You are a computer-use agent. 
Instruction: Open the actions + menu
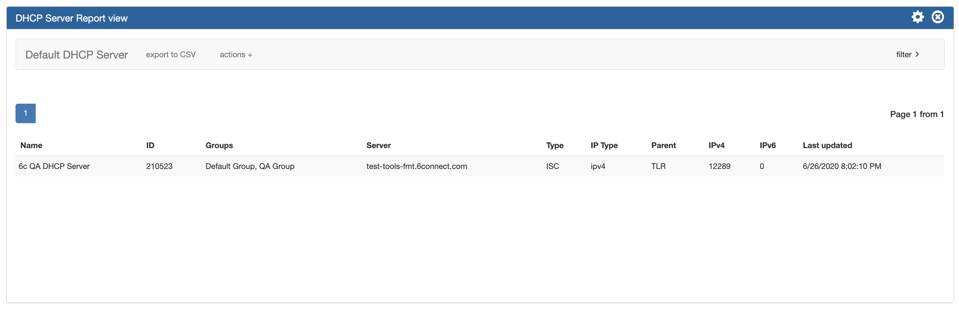236,55
